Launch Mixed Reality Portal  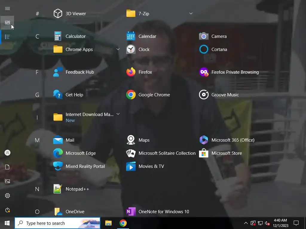tap(58, 166)
